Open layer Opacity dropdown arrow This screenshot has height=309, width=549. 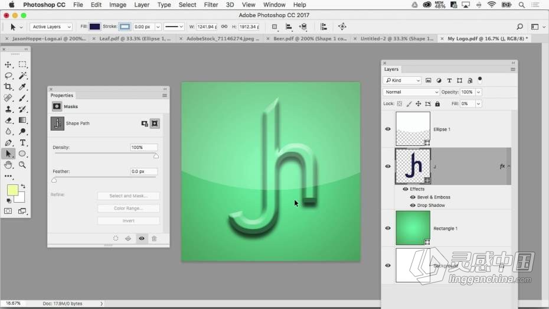point(478,92)
